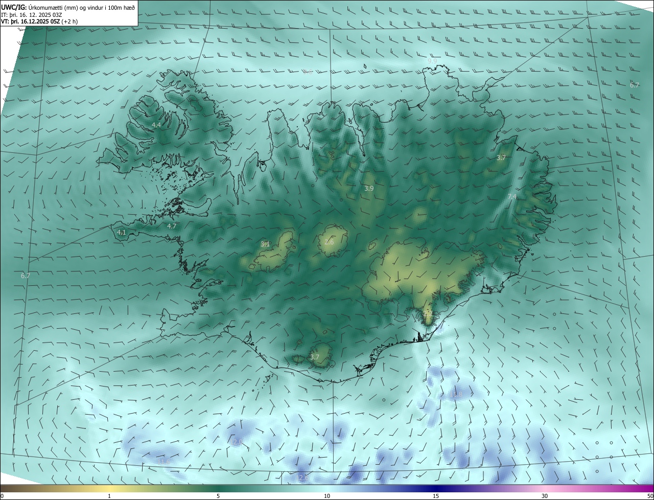Click the 7.4 value in the Eastfjords
The width and height of the screenshot is (654, 500).
point(512,196)
